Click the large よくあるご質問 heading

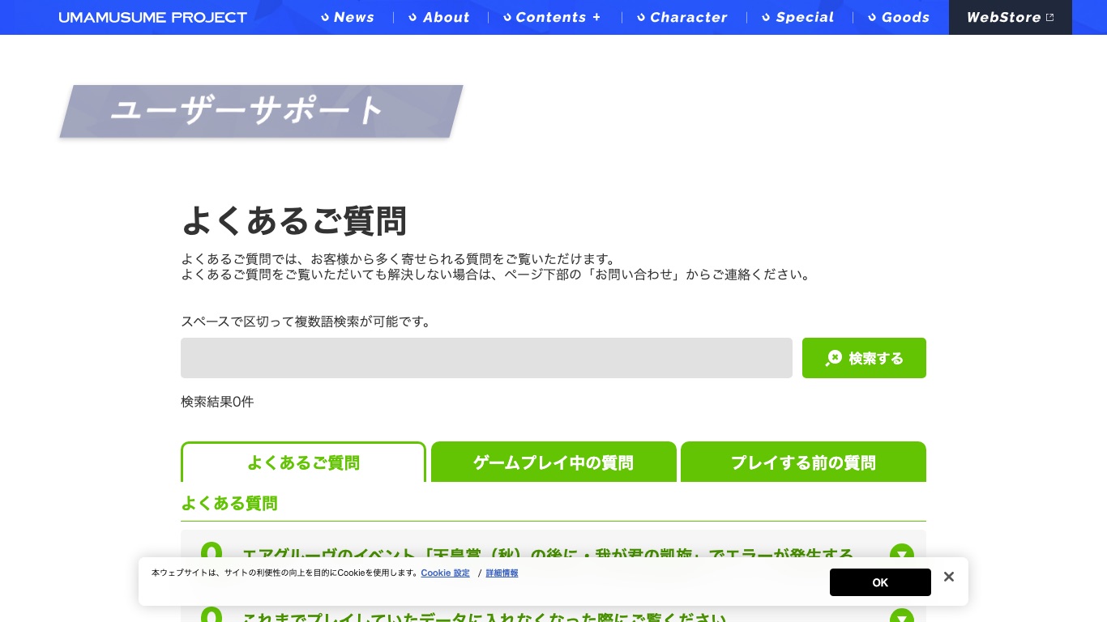coord(293,220)
